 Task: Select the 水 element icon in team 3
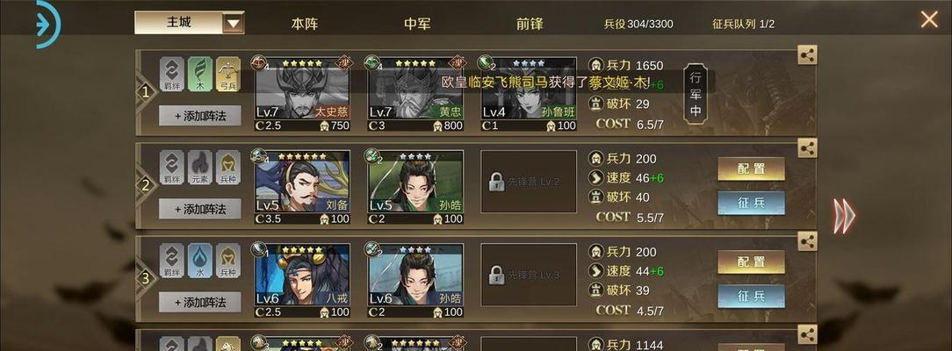pos(199,261)
